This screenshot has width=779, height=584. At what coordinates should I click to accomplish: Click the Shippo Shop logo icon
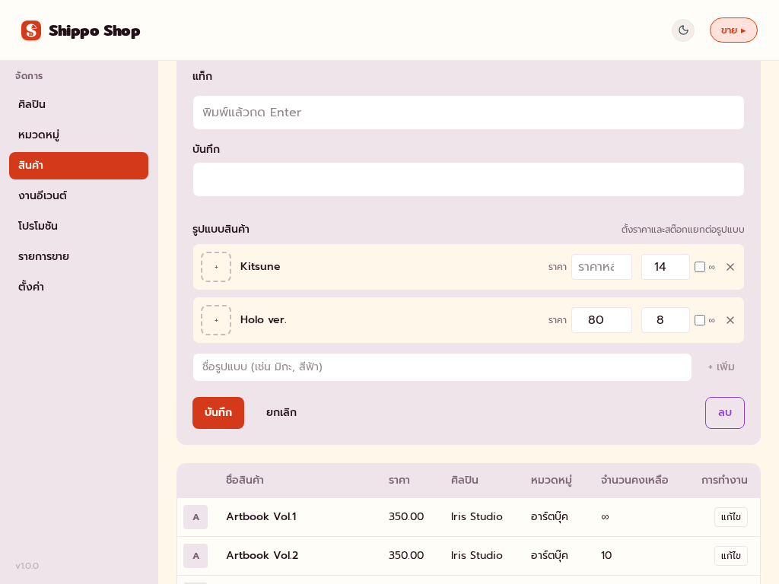coord(30,30)
